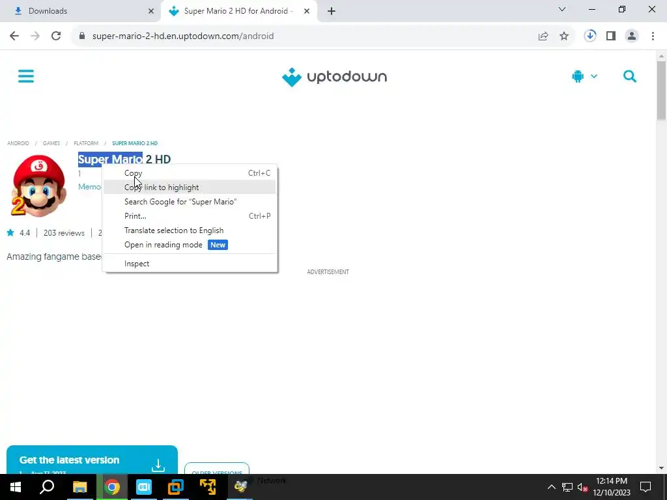The width and height of the screenshot is (667, 500).
Task: Click the share this page icon
Action: [x=543, y=36]
